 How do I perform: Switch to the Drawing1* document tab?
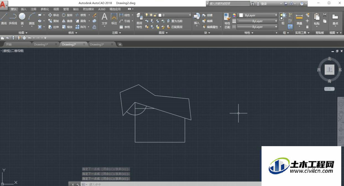[x=41, y=44]
